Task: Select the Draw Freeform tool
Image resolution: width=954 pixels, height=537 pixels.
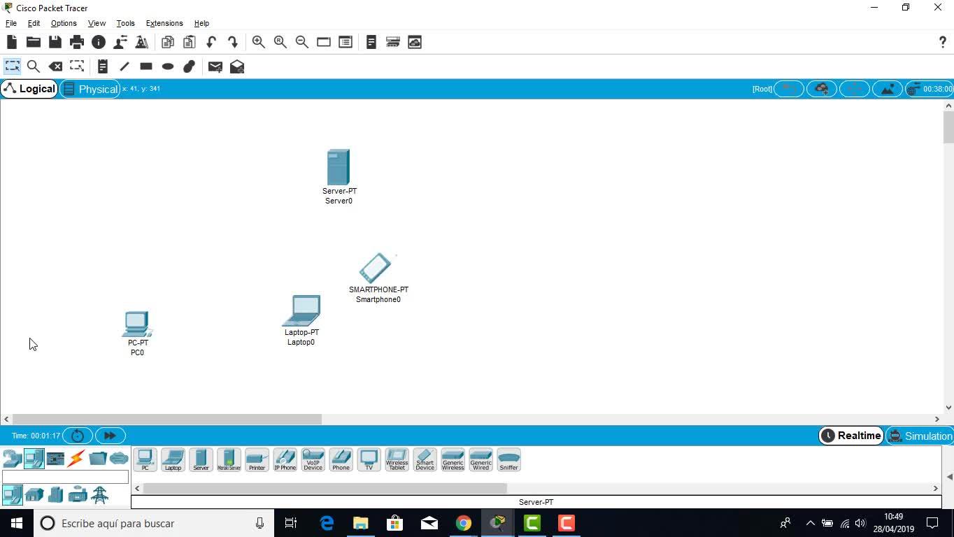Action: 189,66
